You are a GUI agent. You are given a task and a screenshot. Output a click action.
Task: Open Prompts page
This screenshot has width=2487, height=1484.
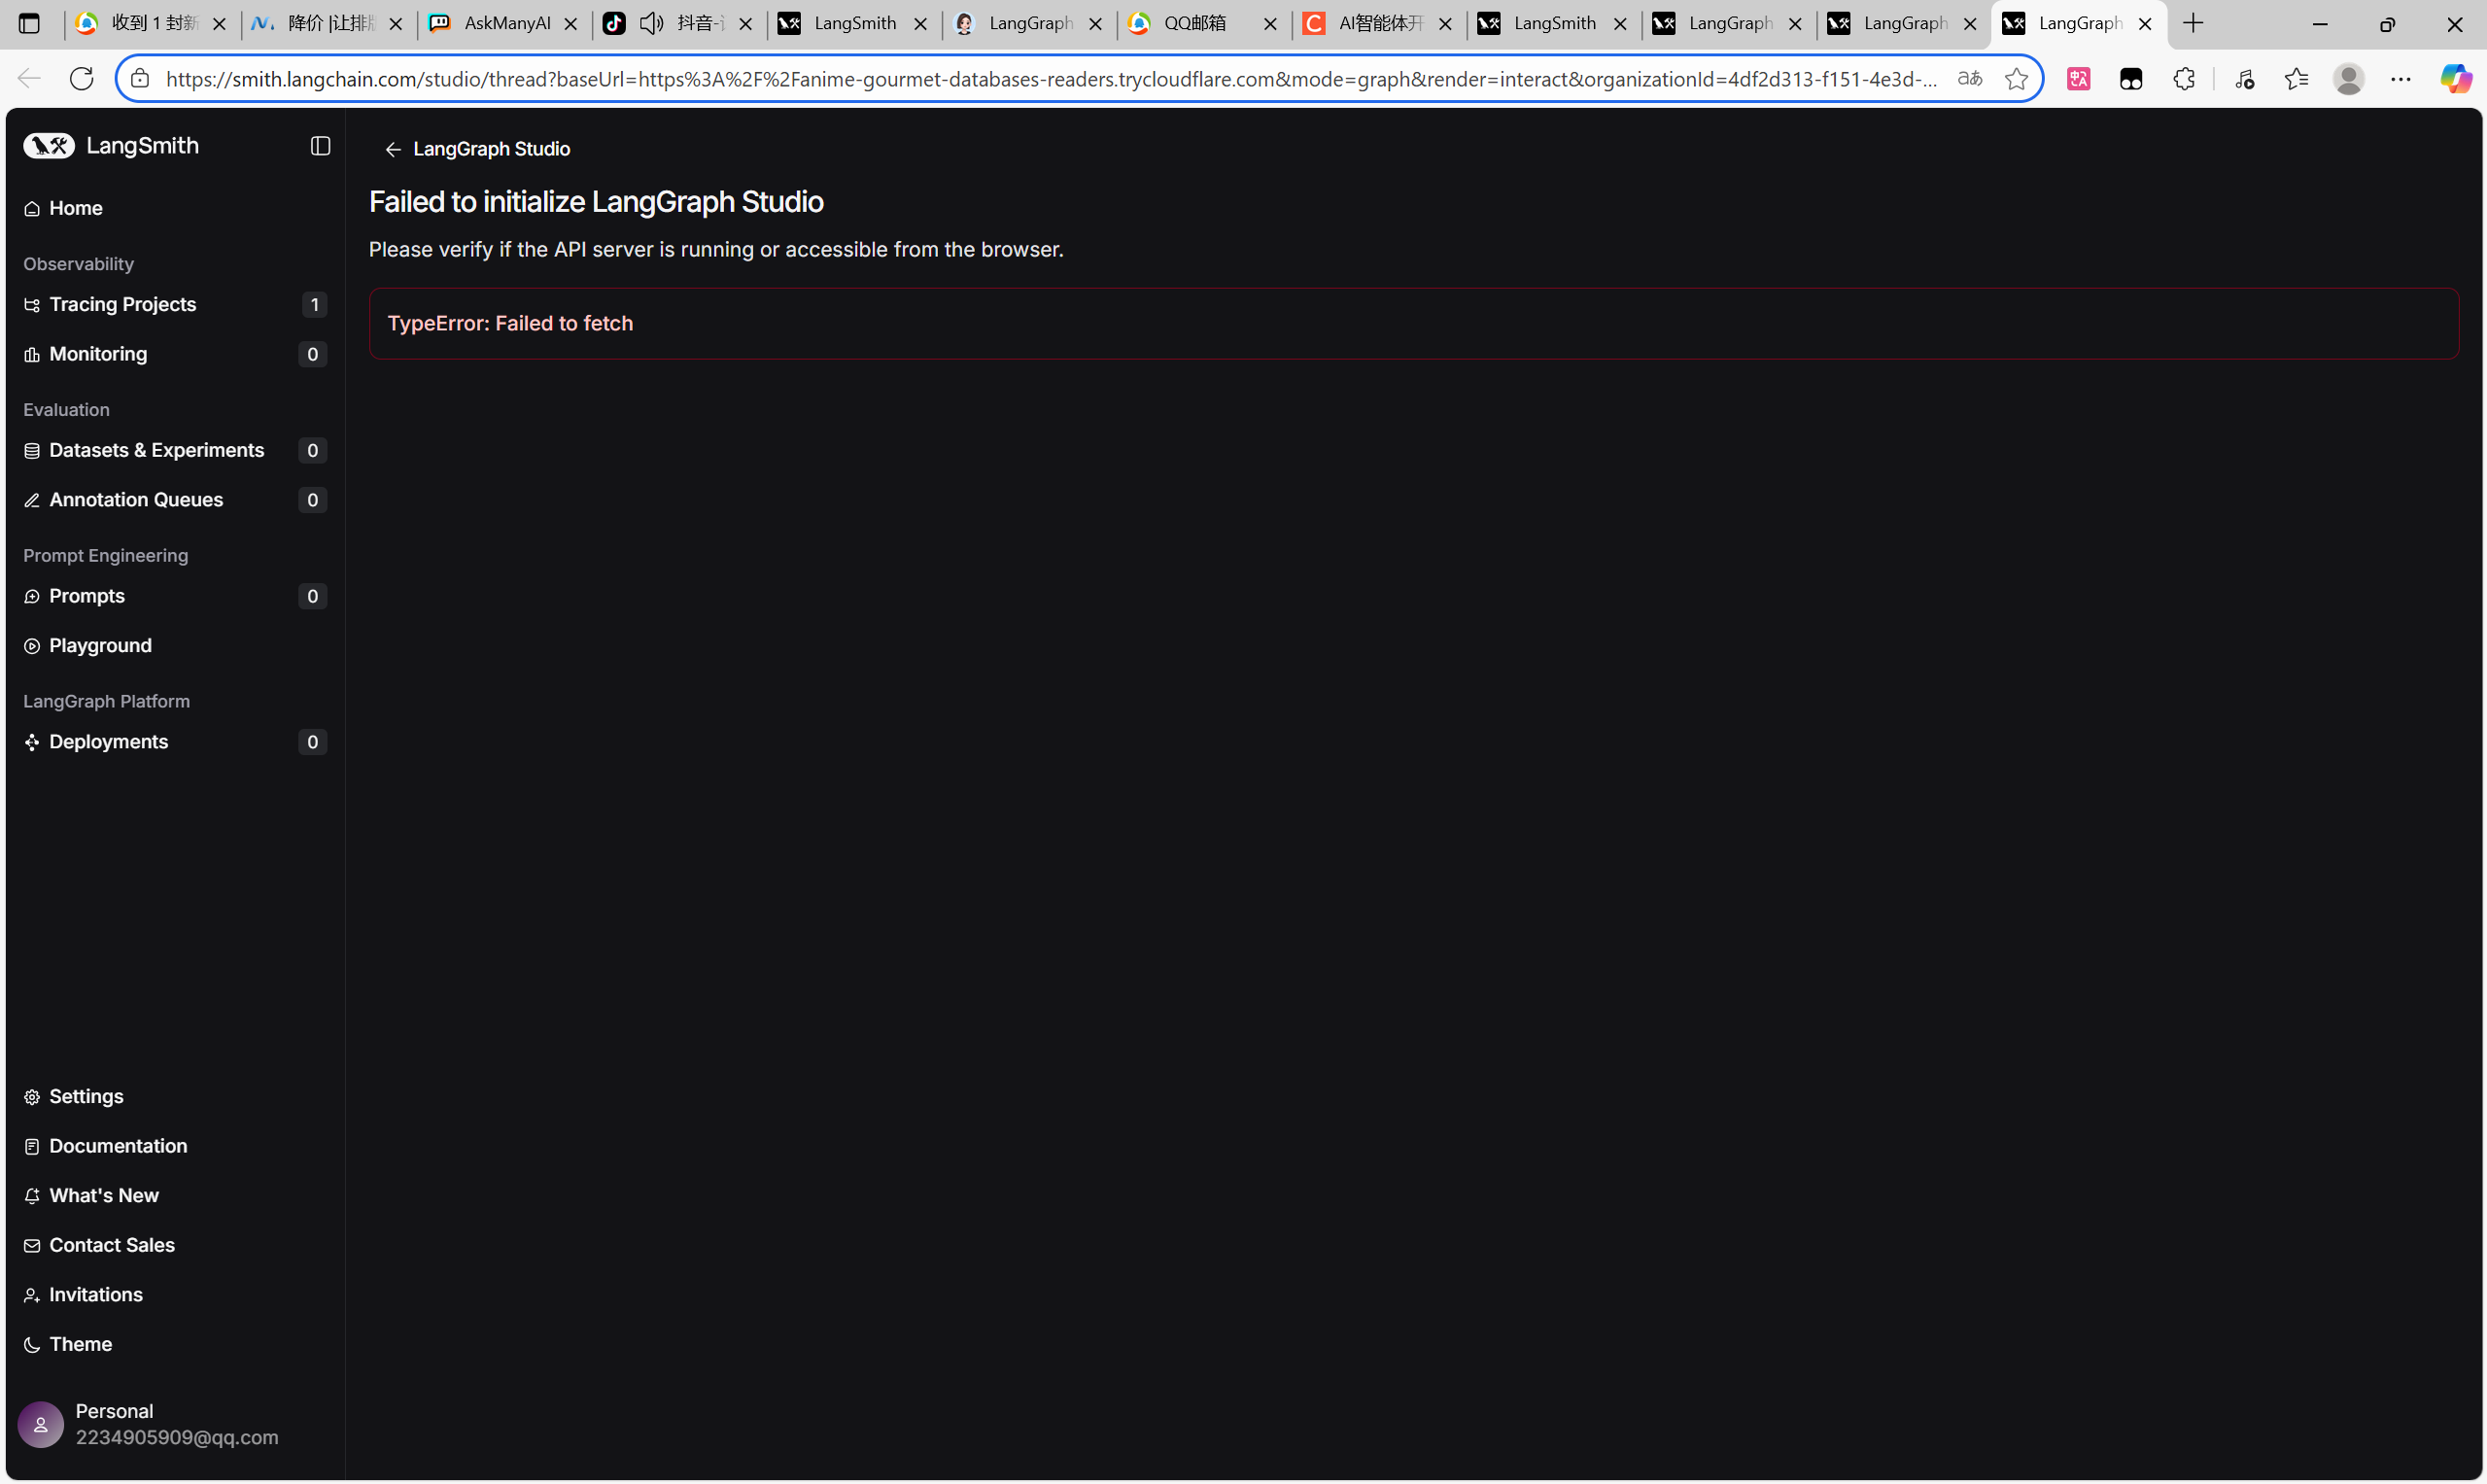click(x=87, y=596)
